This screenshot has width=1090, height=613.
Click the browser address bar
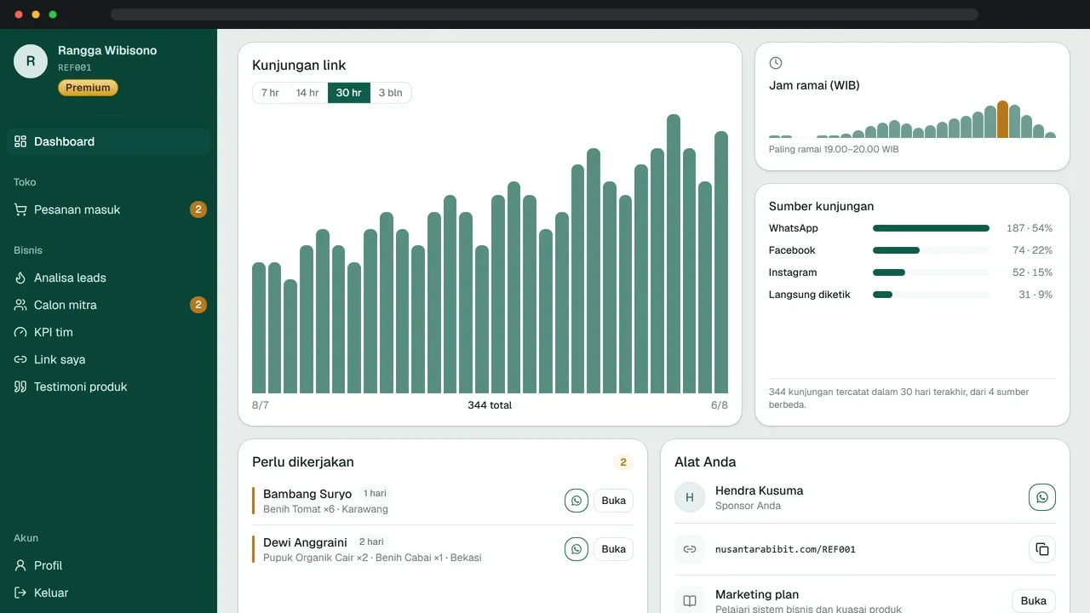[544, 14]
